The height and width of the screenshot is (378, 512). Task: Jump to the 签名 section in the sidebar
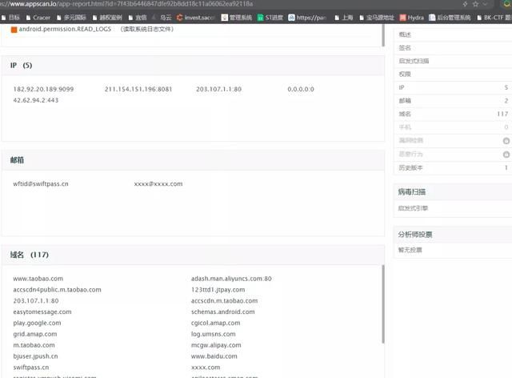point(454,48)
